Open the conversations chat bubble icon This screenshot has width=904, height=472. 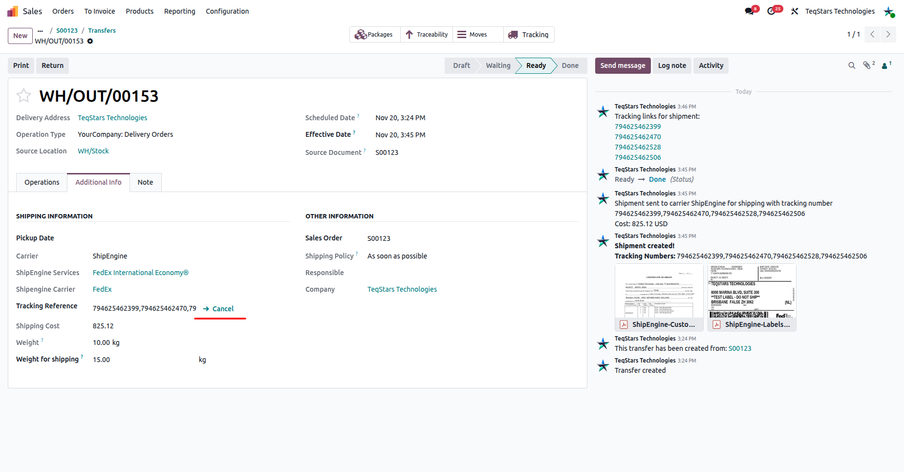click(749, 11)
